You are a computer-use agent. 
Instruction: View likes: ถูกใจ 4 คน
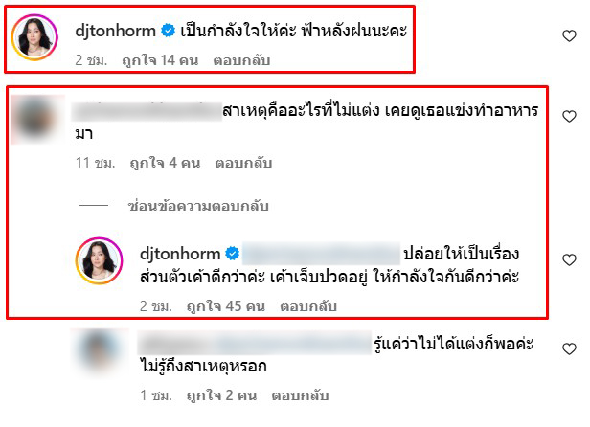tap(165, 163)
